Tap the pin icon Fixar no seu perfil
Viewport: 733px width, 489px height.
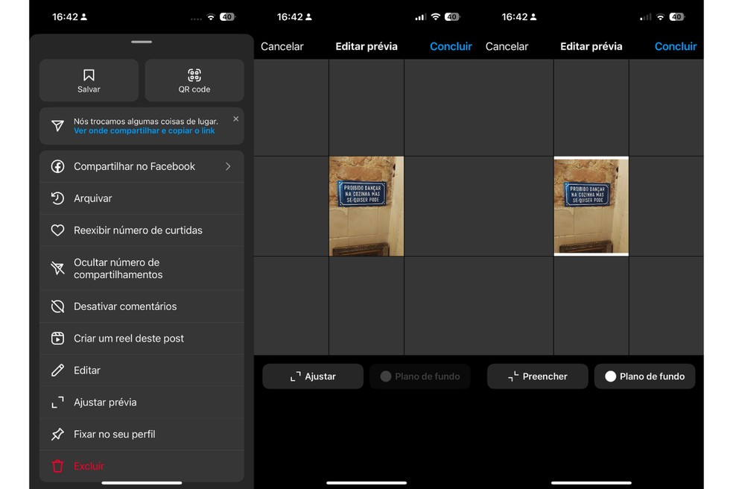coord(57,435)
